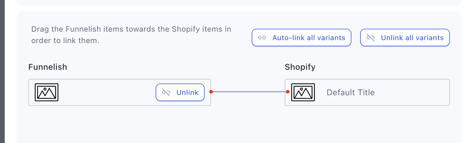
Task: Click the broken chain icon in Unlink all variants
Action: (371, 38)
